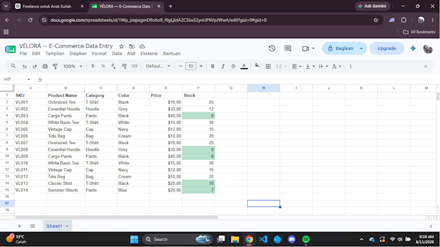Expand the text wrapping dropdown
The image size is (440, 247).
pyautogui.click(x=327, y=67)
